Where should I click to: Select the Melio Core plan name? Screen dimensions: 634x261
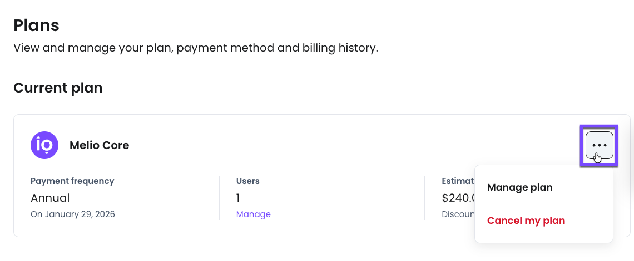99,145
